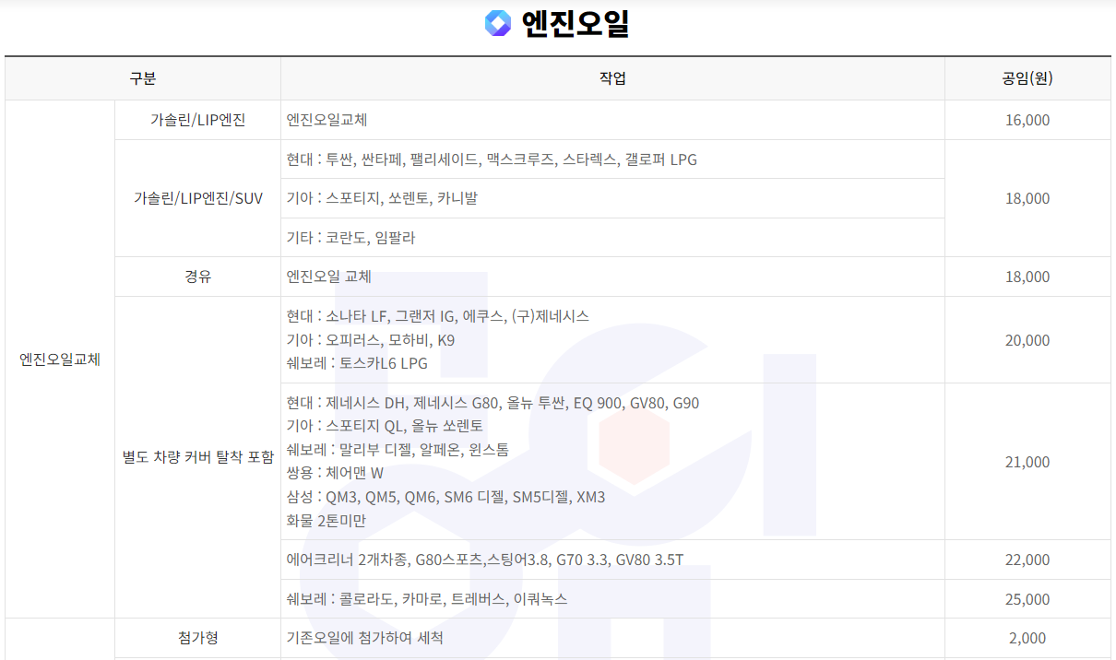The height and width of the screenshot is (660, 1116).
Task: Click the 쉐보레 : 콜로라도, 카마로 row
Action: [612, 599]
